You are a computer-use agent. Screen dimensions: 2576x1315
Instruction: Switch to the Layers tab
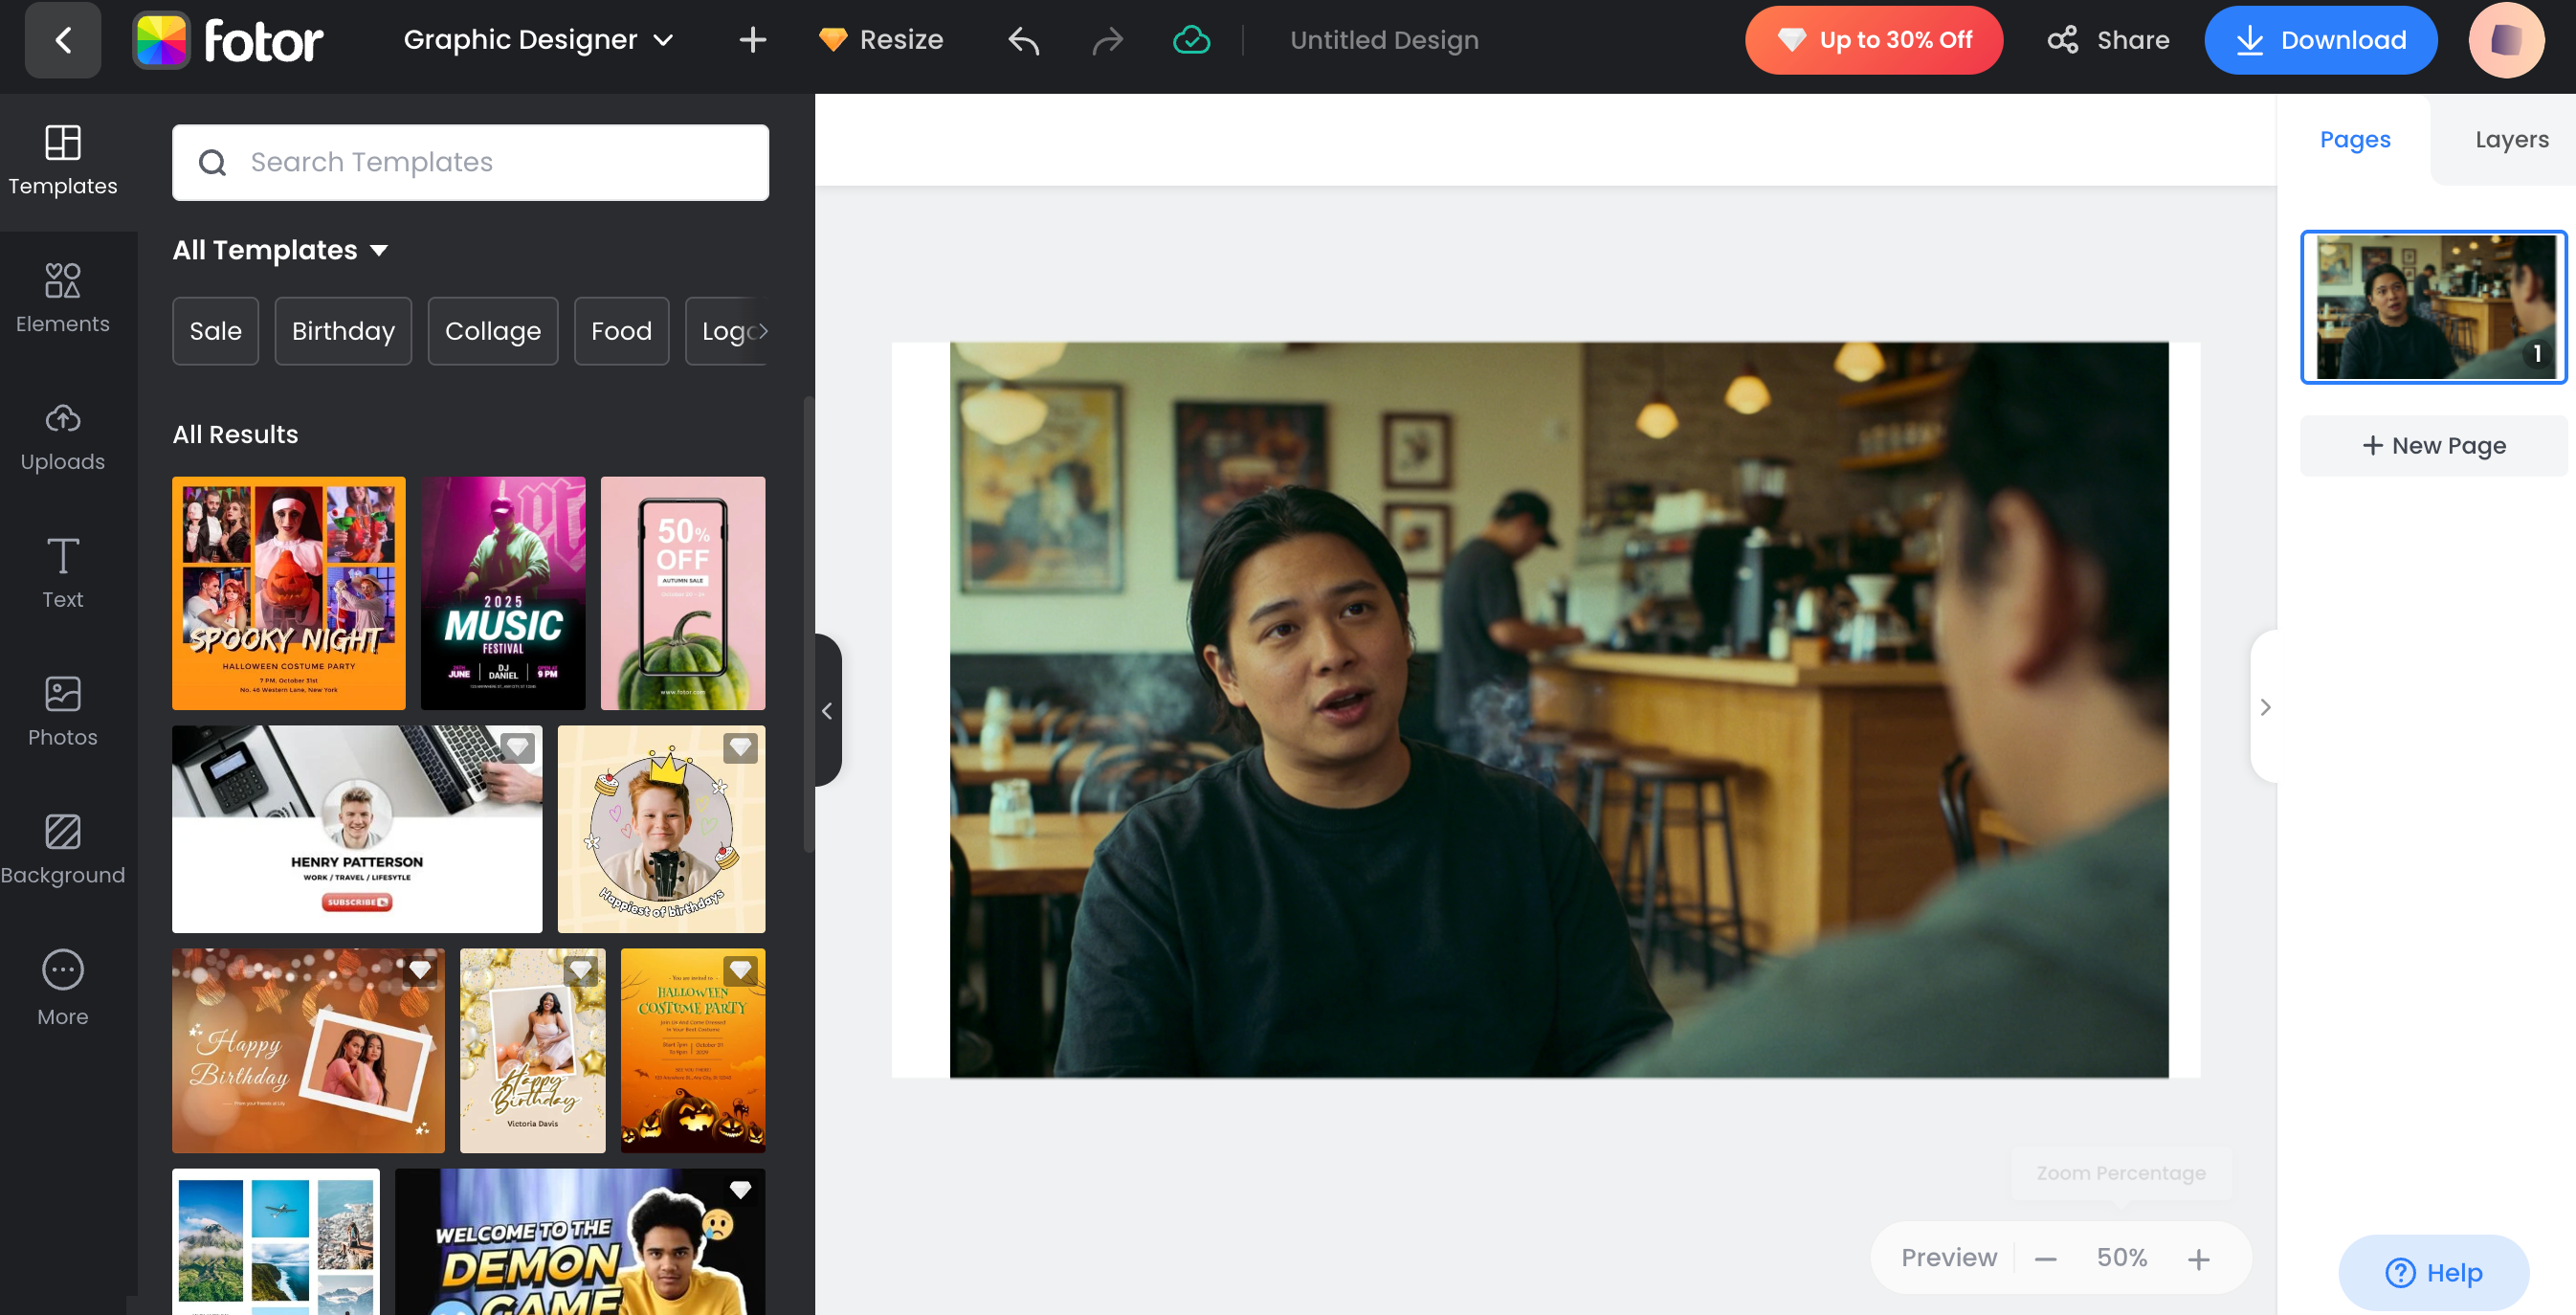click(x=2511, y=140)
